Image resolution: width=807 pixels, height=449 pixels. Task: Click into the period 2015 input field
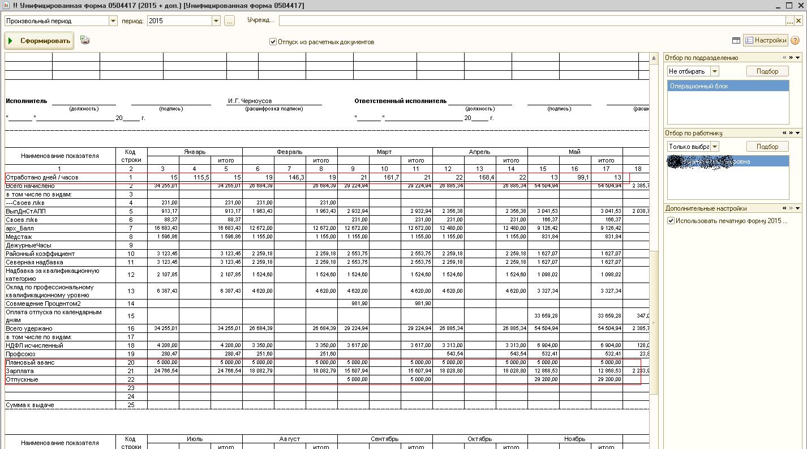(x=179, y=21)
